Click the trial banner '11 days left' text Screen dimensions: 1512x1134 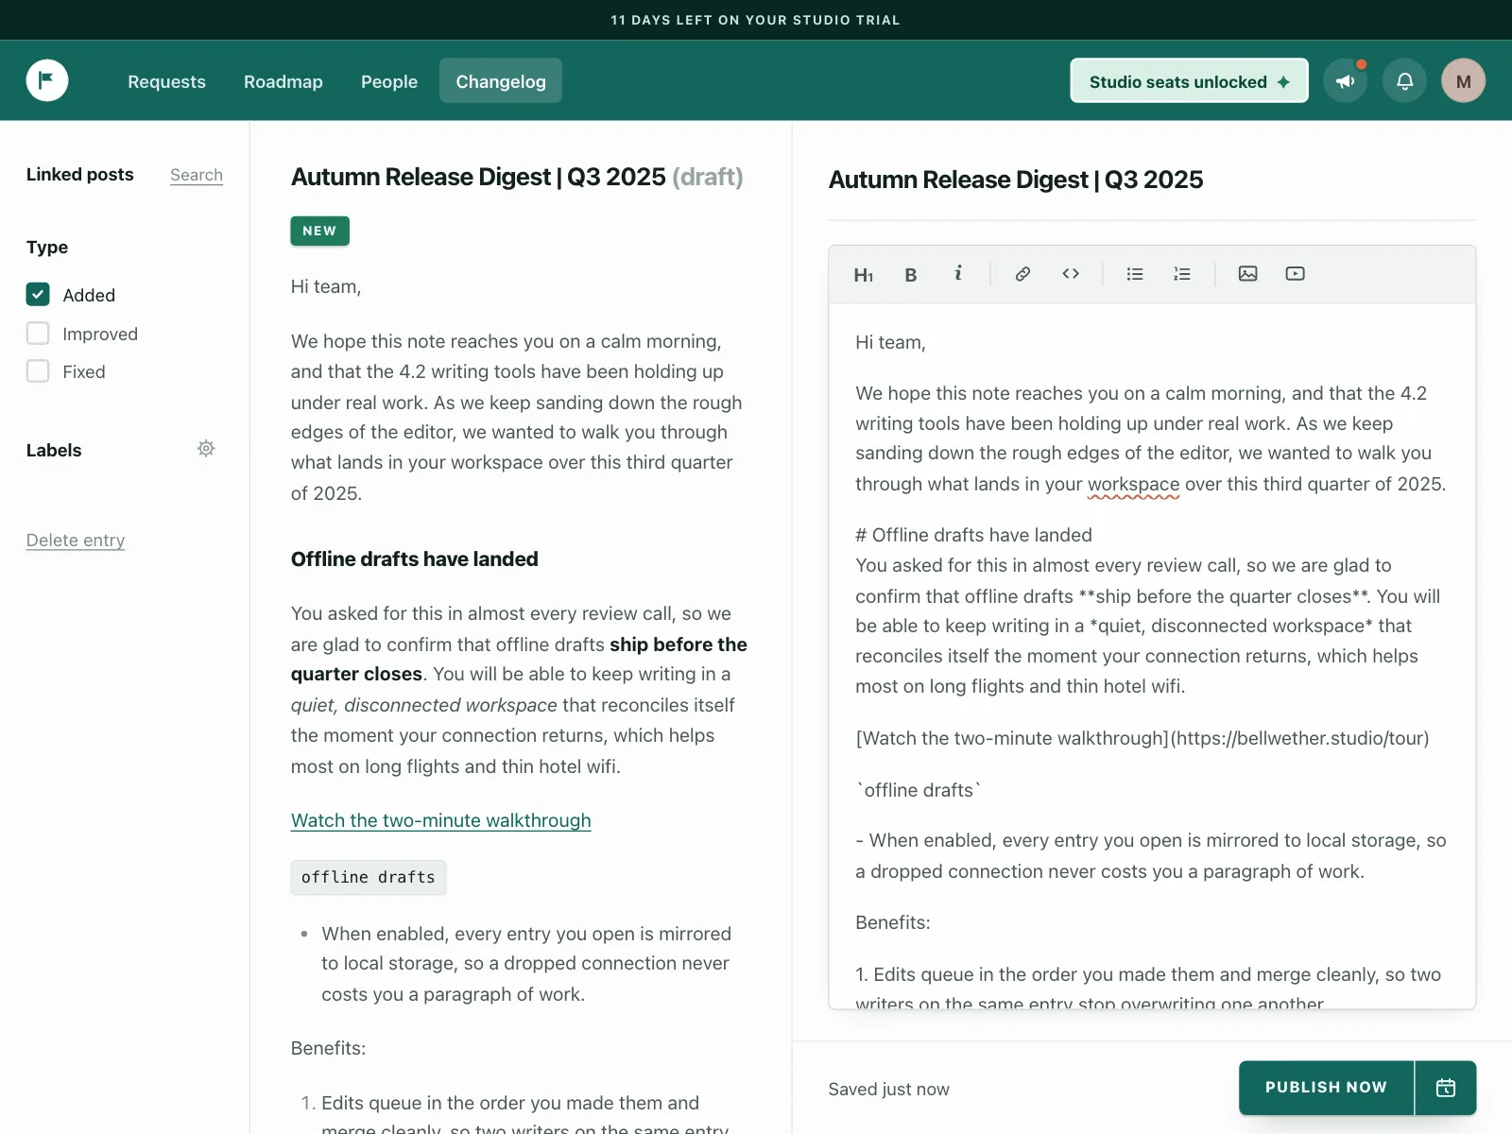pos(755,20)
